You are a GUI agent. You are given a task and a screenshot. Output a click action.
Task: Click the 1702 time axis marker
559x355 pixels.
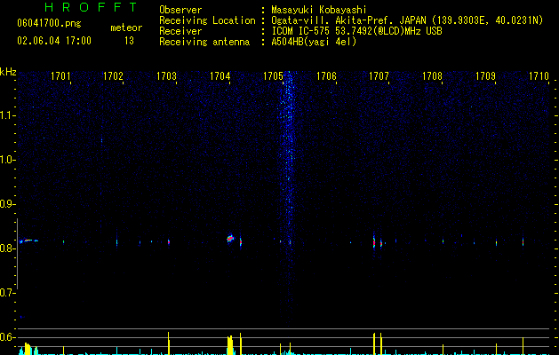113,76
